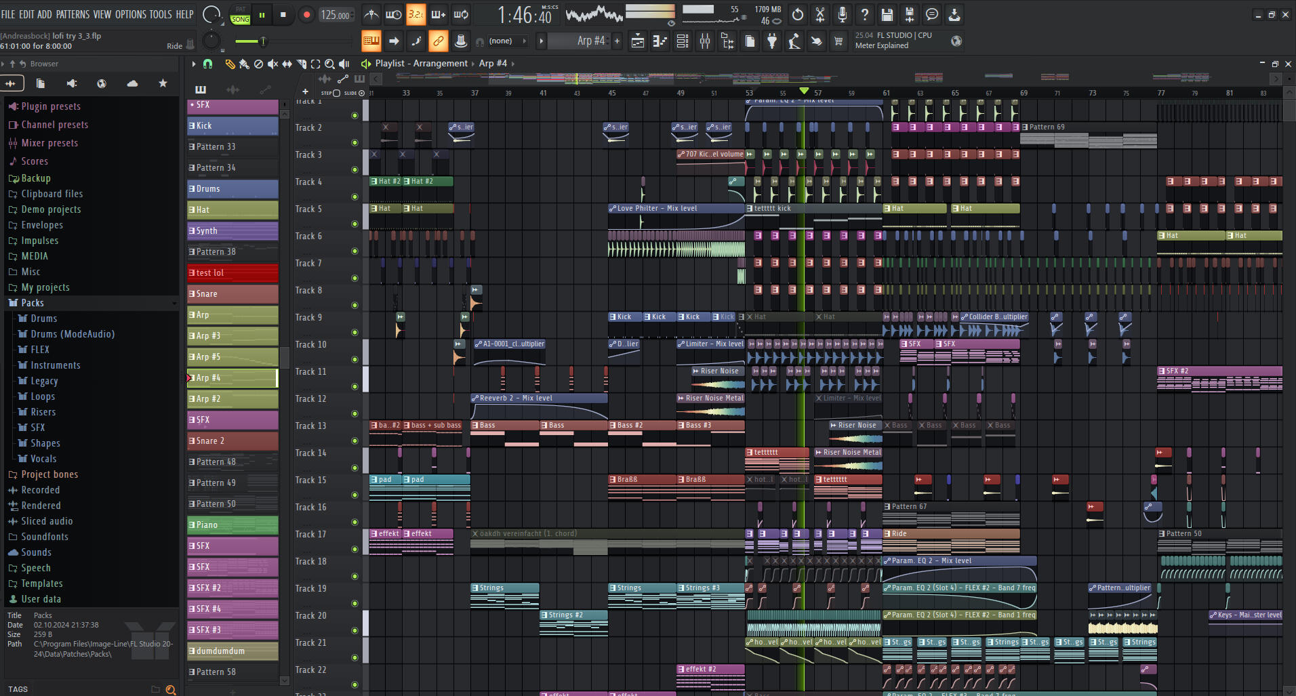Click the metronome icon in the toolbar
This screenshot has height=696, width=1296.
(371, 14)
